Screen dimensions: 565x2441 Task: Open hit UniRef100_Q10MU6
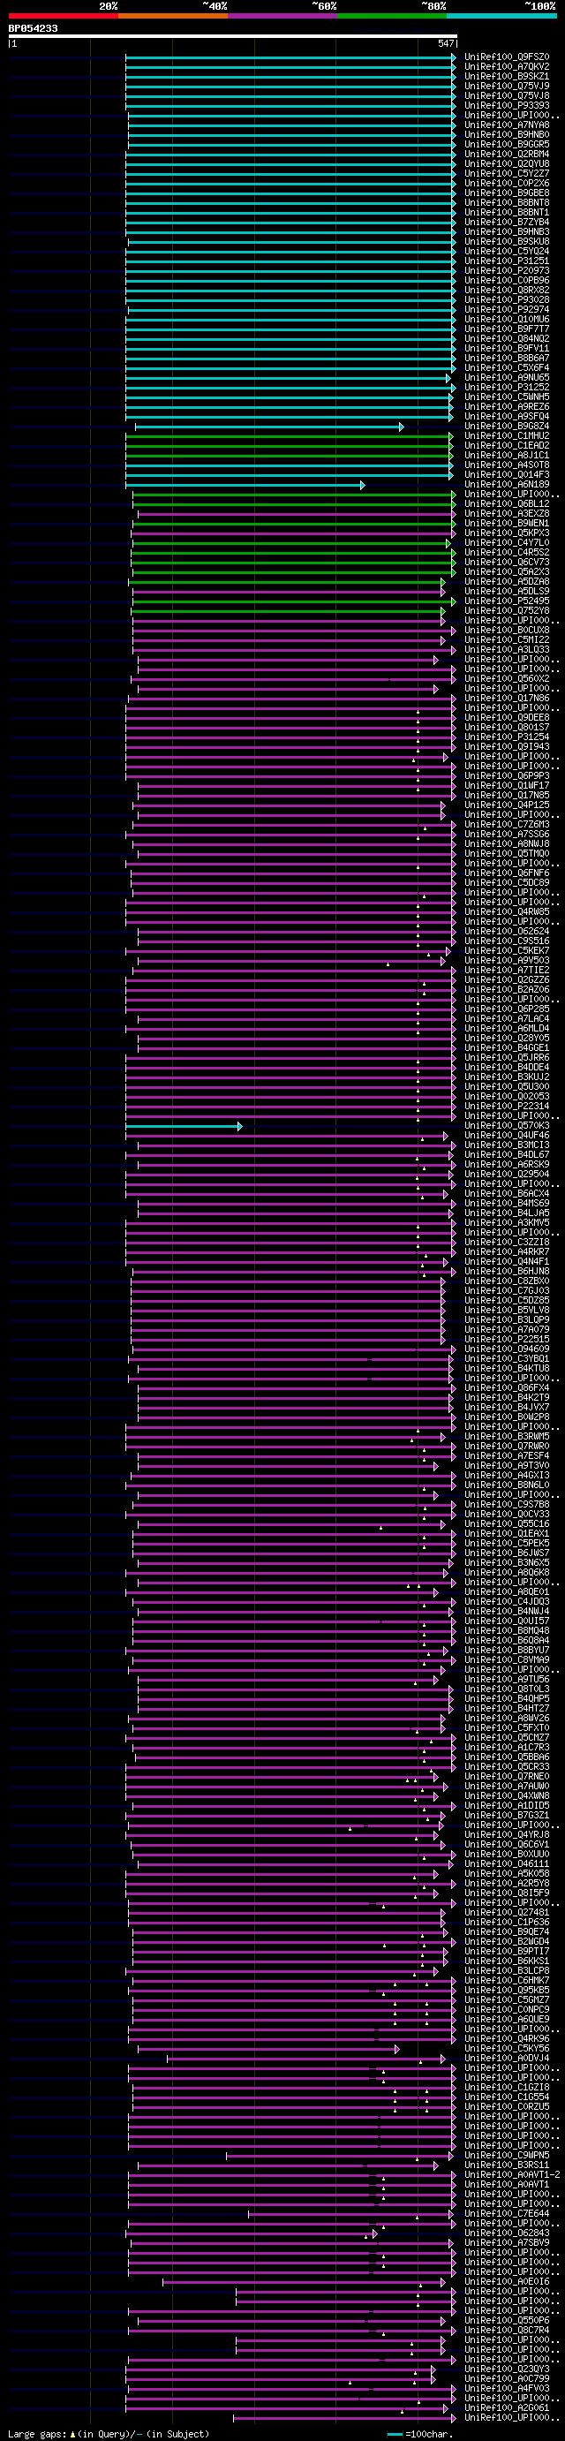click(506, 320)
